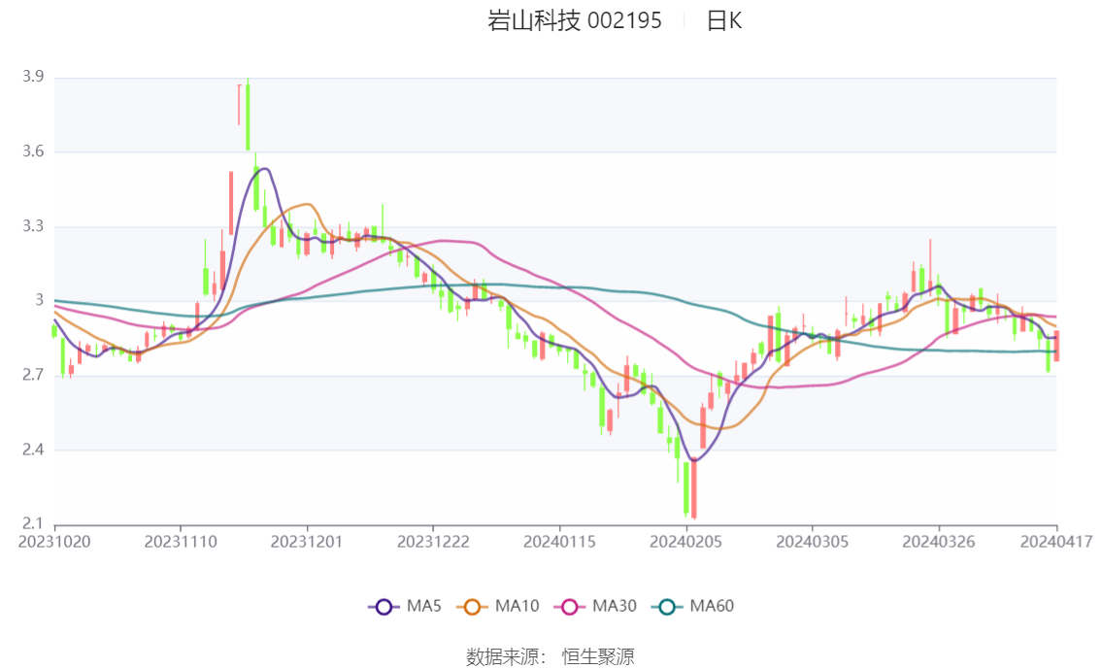Select the 日K chart type label
The image size is (1101, 669).
pos(724,21)
